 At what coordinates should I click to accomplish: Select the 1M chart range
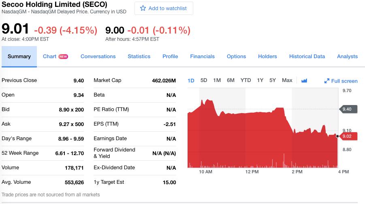tap(217, 80)
